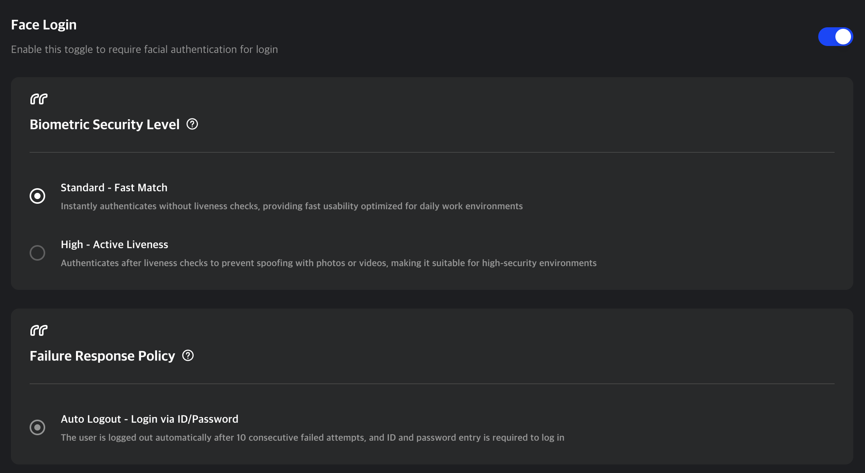Viewport: 865px width, 473px height.
Task: Click the help question mark beside Failure Response Policy
Action: (188, 355)
